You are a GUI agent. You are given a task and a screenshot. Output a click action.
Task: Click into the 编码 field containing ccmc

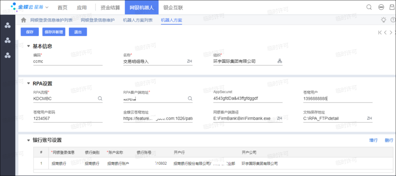[x=68, y=61]
